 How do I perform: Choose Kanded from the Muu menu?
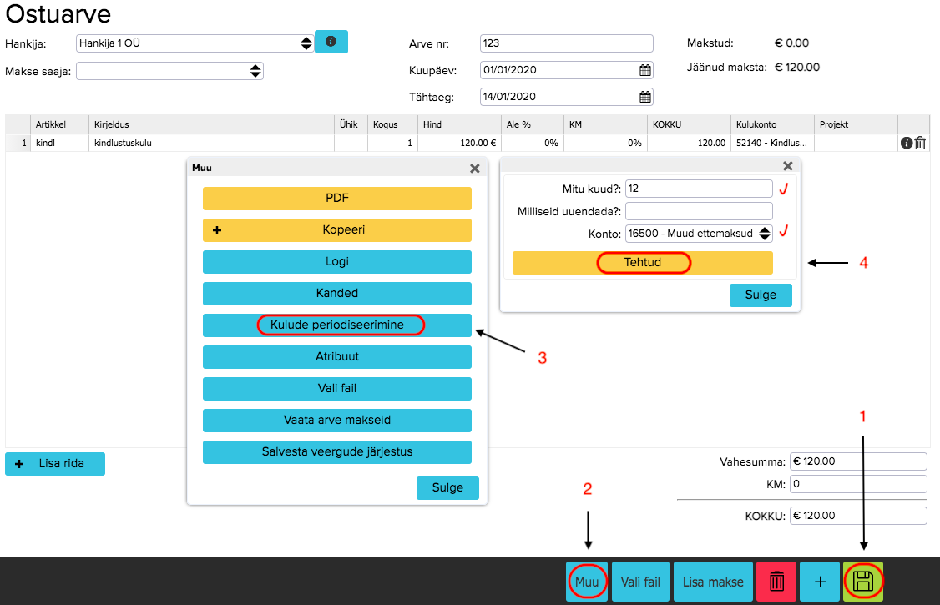[337, 294]
